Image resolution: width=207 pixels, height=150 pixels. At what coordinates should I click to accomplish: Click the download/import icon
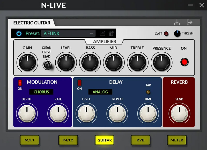pos(177,23)
